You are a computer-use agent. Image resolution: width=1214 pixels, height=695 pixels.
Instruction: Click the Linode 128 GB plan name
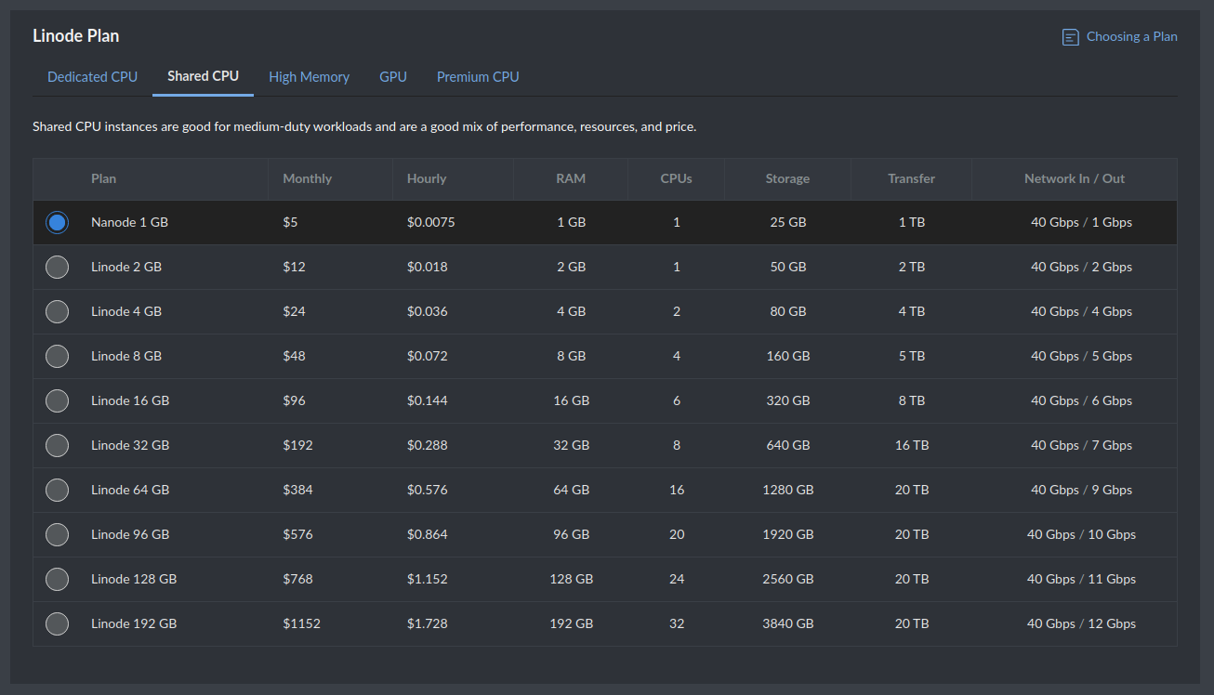pyautogui.click(x=134, y=580)
